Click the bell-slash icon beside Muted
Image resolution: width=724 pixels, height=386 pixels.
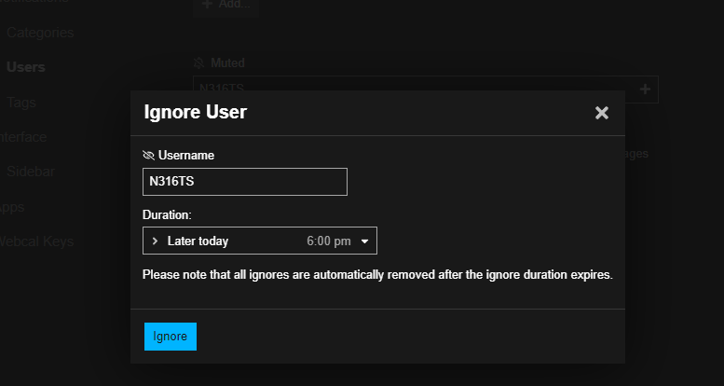[x=198, y=63]
